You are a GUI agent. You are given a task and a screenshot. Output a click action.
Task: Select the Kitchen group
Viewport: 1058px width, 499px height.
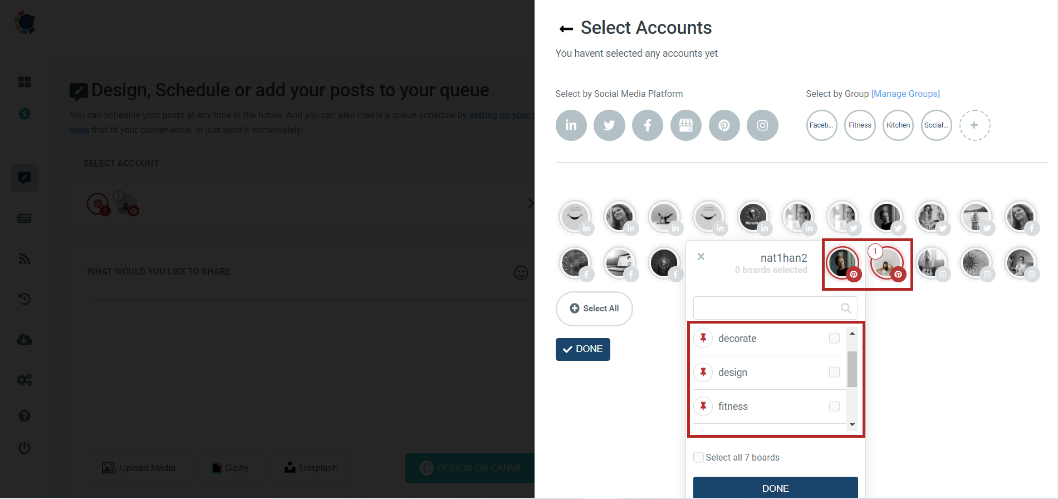point(898,125)
